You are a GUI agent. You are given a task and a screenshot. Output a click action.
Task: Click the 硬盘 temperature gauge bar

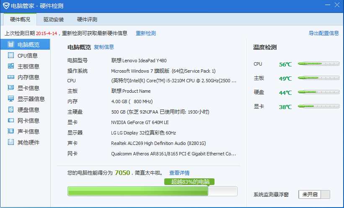(318, 92)
